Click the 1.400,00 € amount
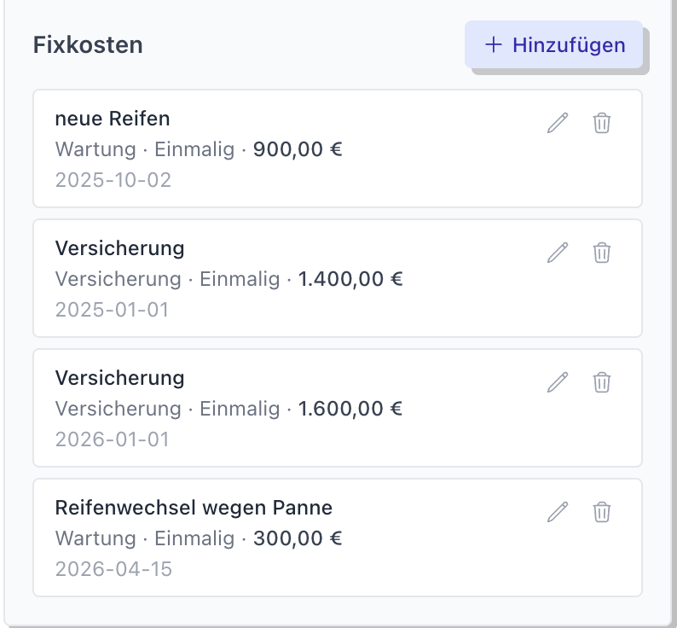677x628 pixels. [x=350, y=279]
